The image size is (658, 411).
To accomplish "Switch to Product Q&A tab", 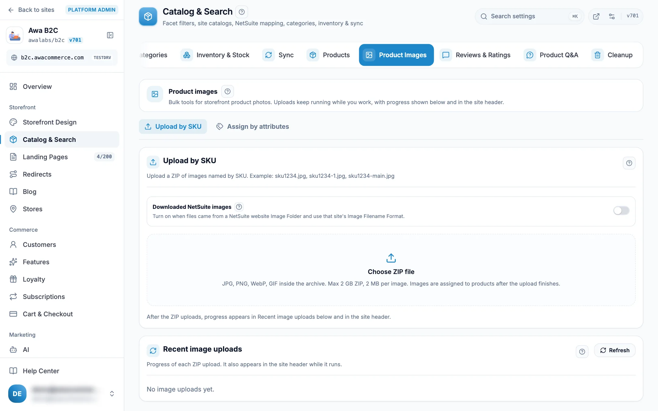I will [551, 55].
